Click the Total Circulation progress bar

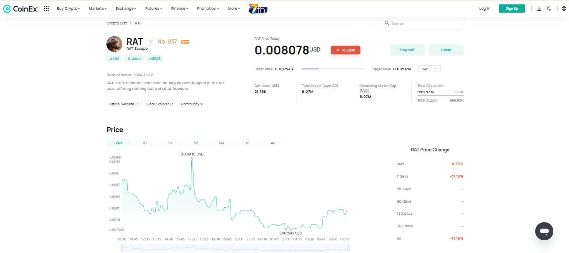440,95
